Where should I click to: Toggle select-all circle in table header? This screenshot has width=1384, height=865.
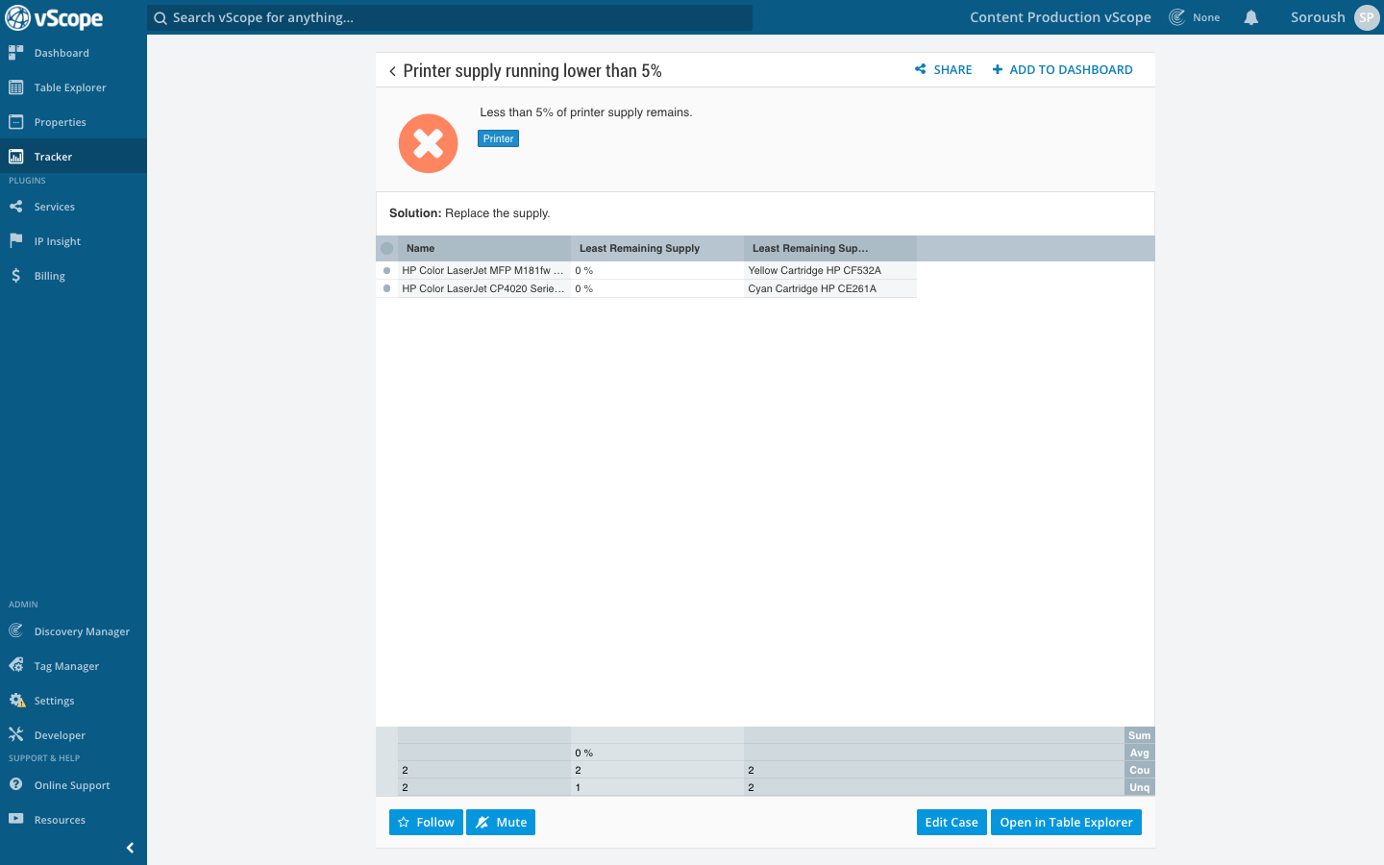(x=386, y=248)
